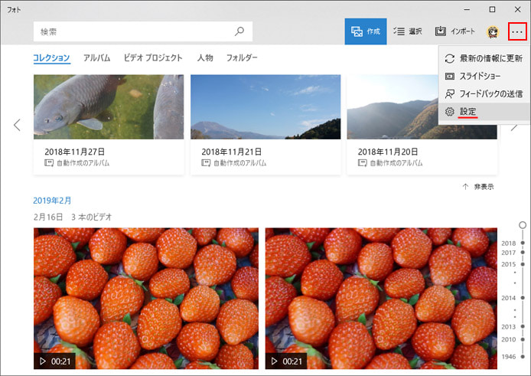The image size is (531, 376).
Task: Click the 2019年2月 month heading
Action: (x=52, y=201)
